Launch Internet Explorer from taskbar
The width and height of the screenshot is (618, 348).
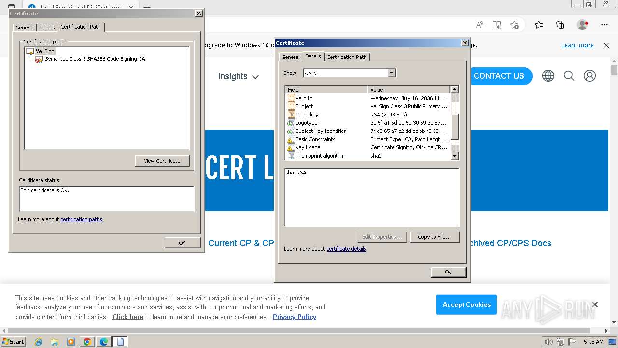click(x=38, y=342)
